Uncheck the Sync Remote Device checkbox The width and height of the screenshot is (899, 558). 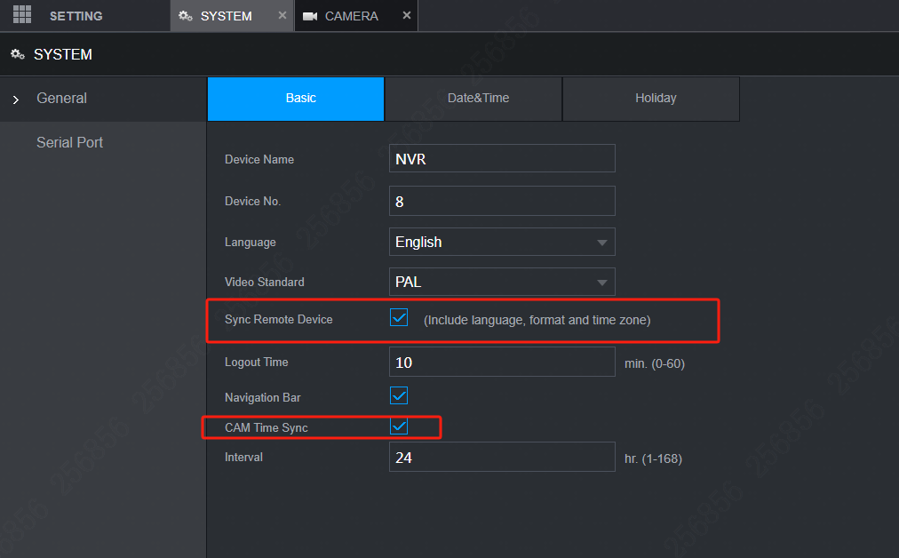click(x=399, y=317)
